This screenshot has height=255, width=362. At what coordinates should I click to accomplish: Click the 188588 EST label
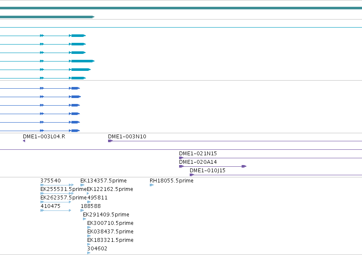[x=91, y=206]
